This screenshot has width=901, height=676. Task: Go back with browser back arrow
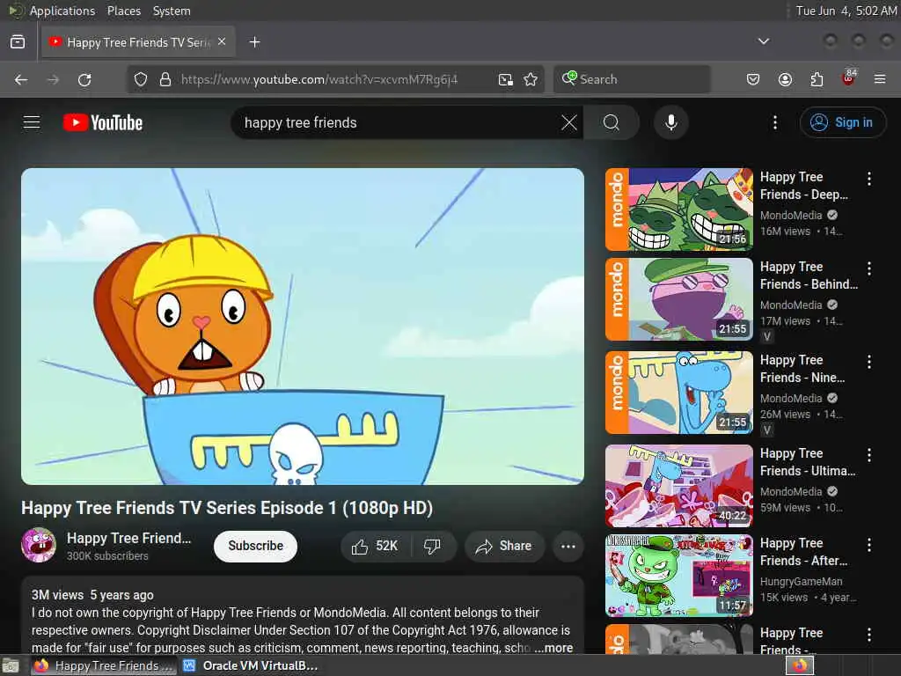click(21, 79)
